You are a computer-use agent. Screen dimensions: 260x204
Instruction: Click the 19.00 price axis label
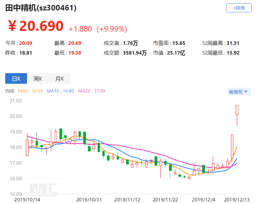pos(16,132)
